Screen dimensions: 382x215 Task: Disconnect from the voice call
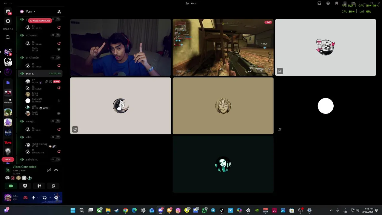click(x=56, y=170)
